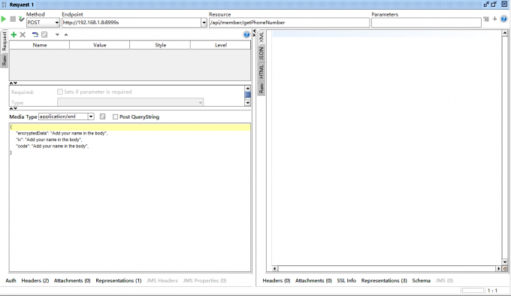
Task: Click the response scrollbar corner icon
Action: pos(505,269)
